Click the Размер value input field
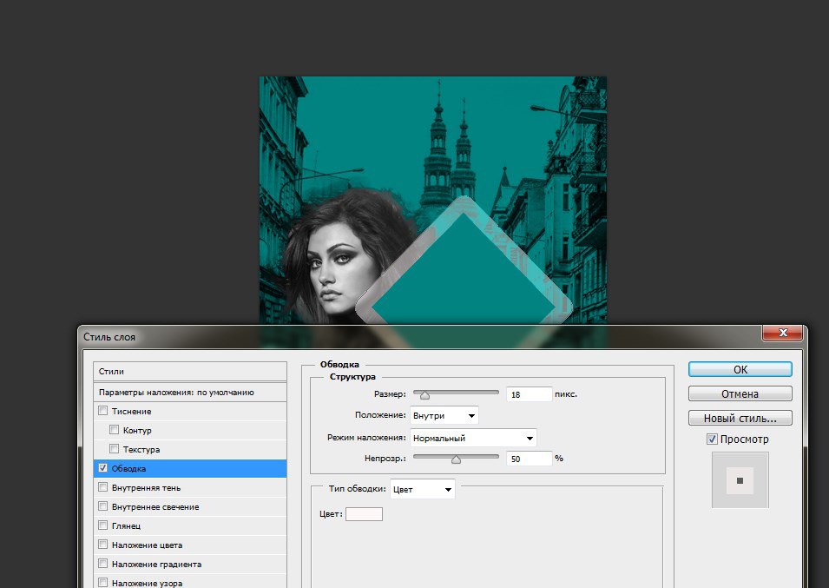 529,394
